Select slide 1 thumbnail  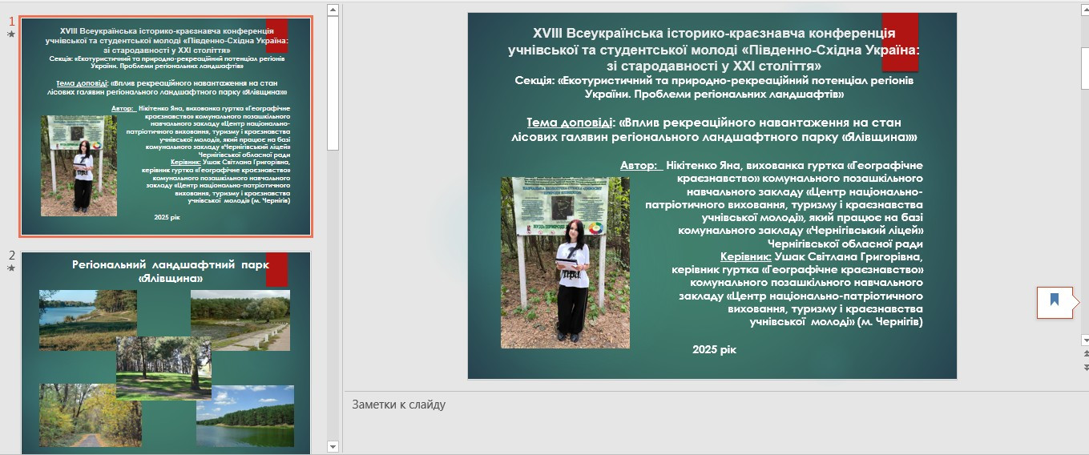(166, 127)
